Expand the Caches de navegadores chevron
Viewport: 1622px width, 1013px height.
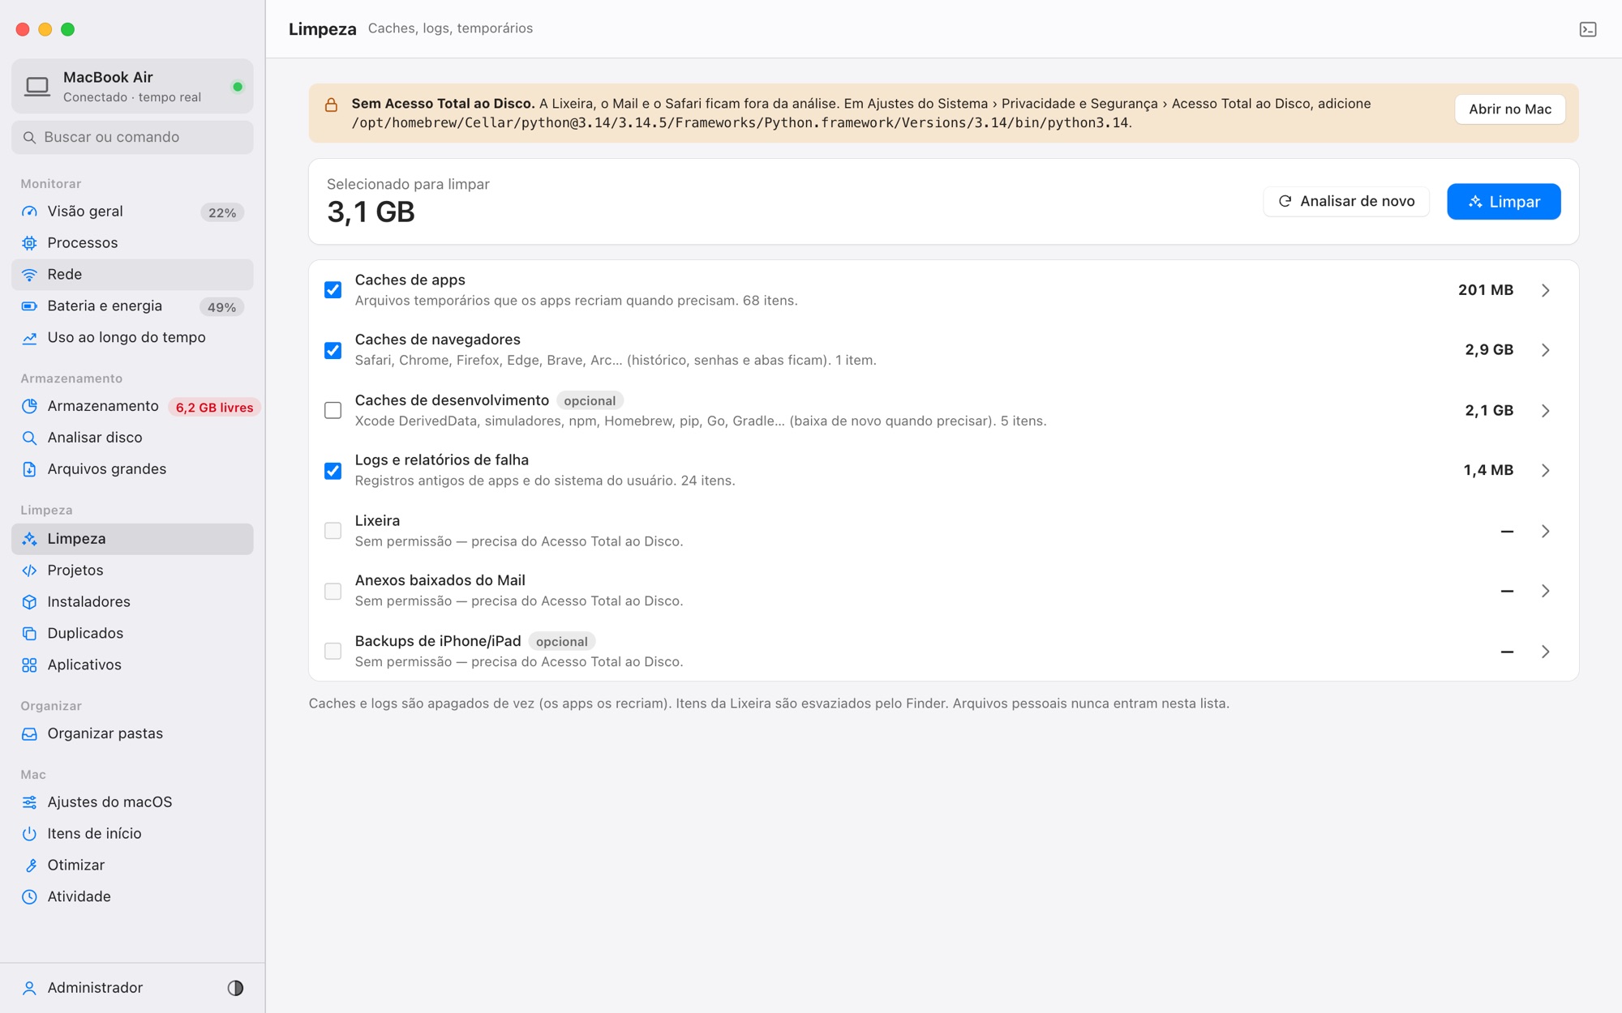(1546, 350)
